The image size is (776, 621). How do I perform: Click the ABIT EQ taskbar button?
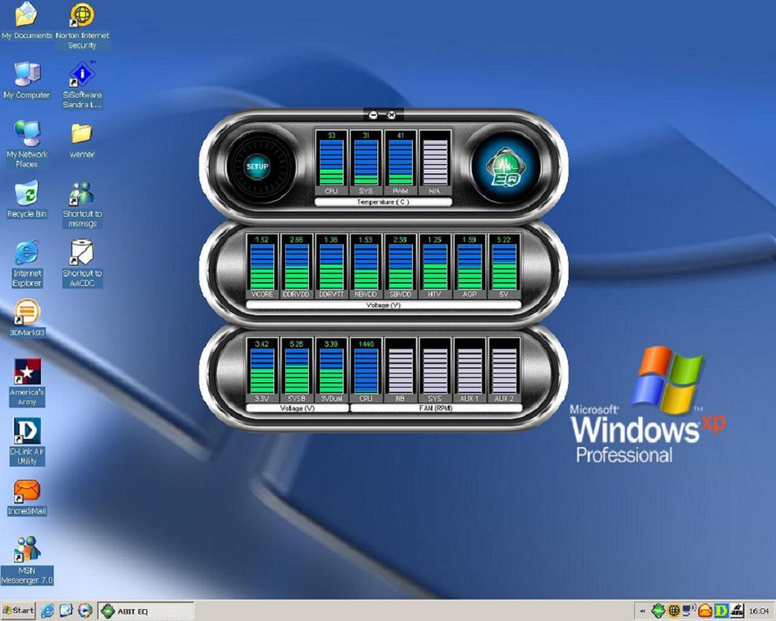(x=146, y=611)
